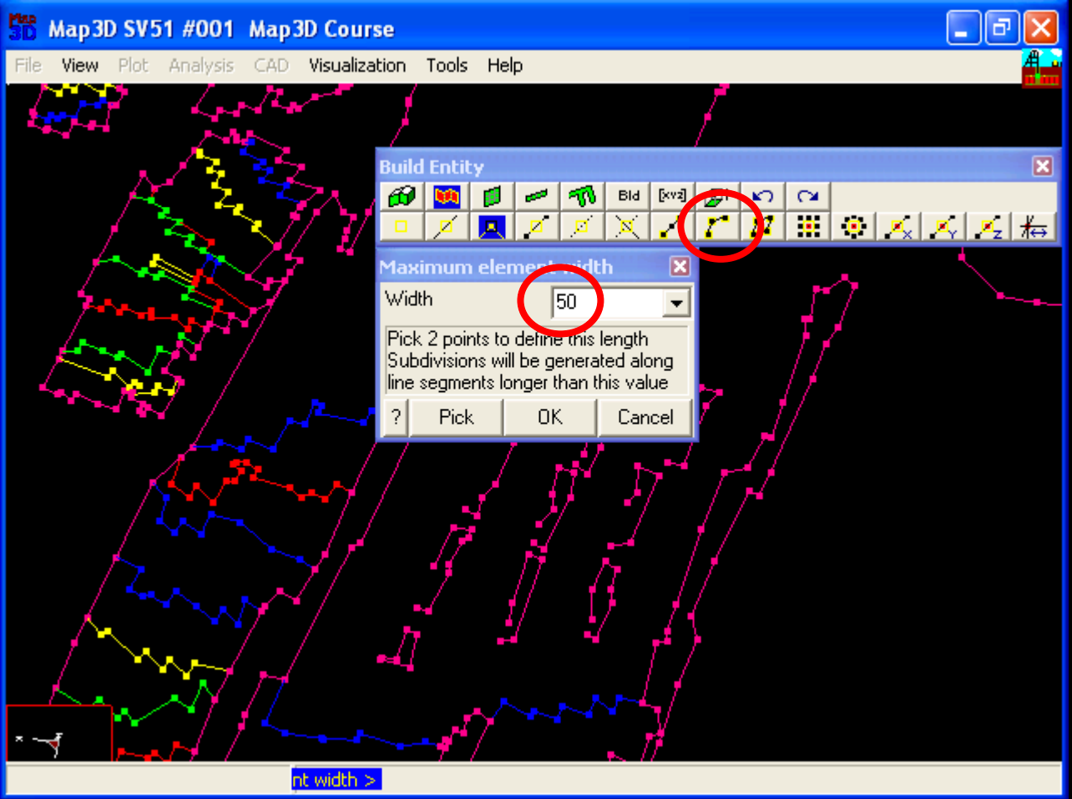Select the yellow square segment endpoint icon

point(537,226)
